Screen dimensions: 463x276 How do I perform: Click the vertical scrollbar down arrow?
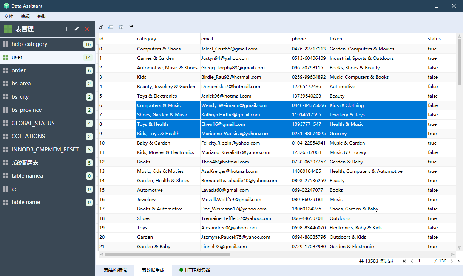pos(459,247)
